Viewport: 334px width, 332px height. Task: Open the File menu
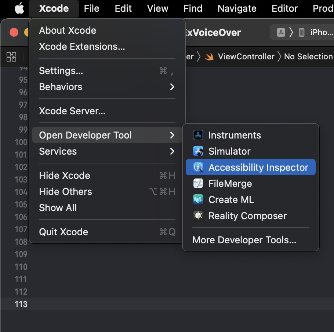pyautogui.click(x=92, y=8)
